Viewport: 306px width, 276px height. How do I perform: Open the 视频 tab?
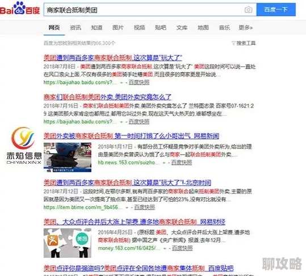point(139,28)
